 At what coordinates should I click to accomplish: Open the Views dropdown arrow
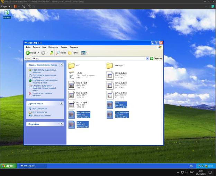pyautogui.click(x=87, y=53)
